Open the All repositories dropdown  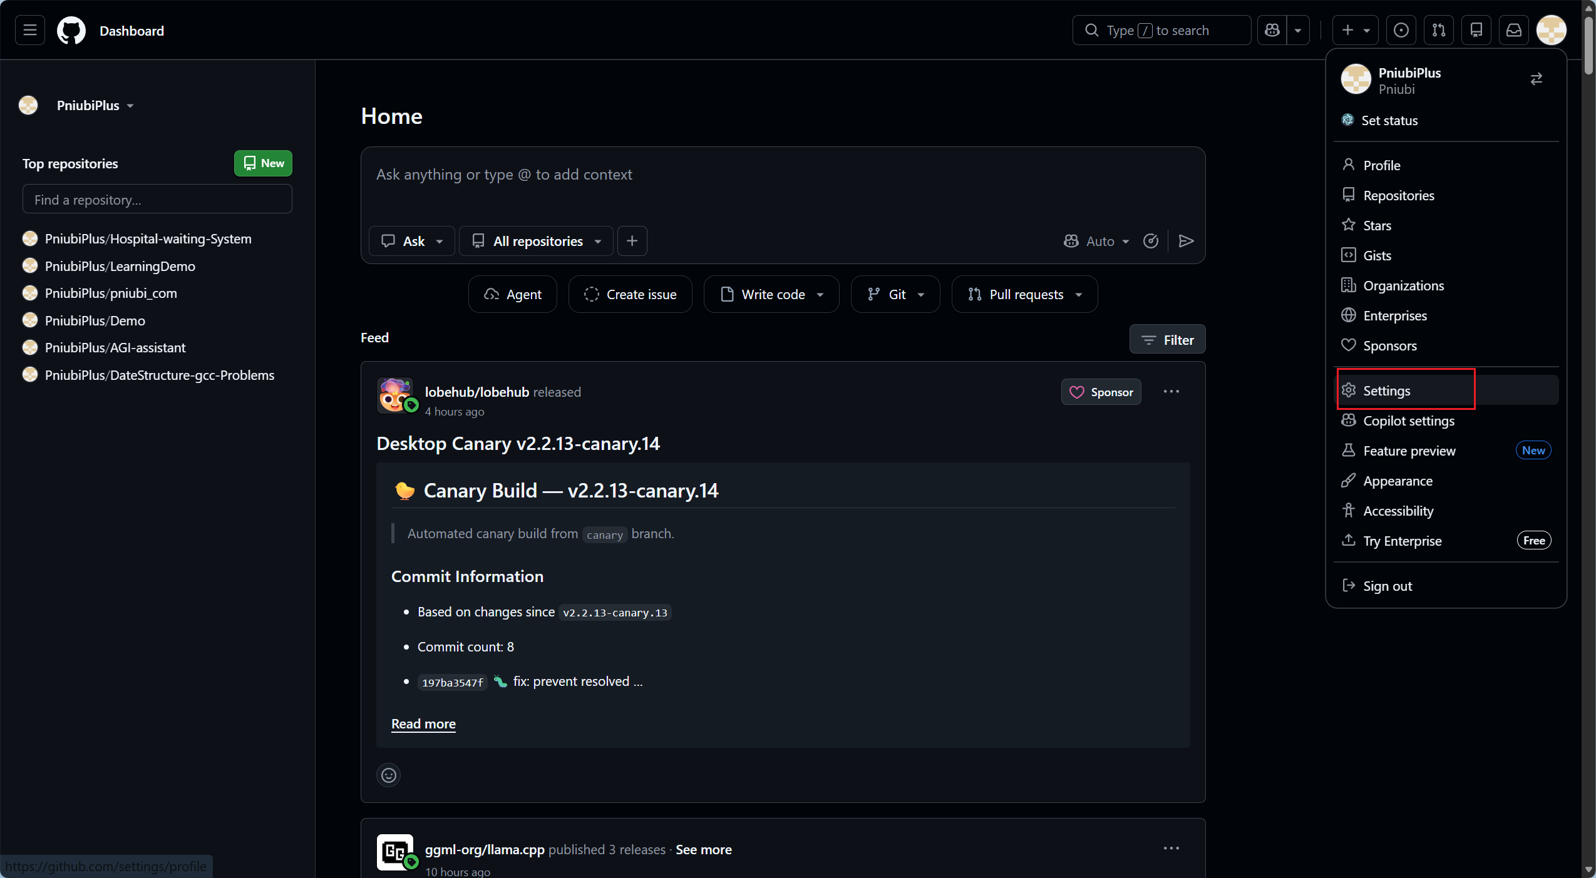(x=536, y=241)
